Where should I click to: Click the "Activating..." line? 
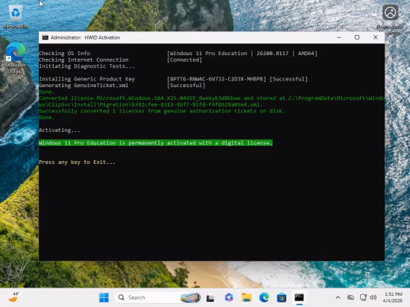(x=60, y=130)
